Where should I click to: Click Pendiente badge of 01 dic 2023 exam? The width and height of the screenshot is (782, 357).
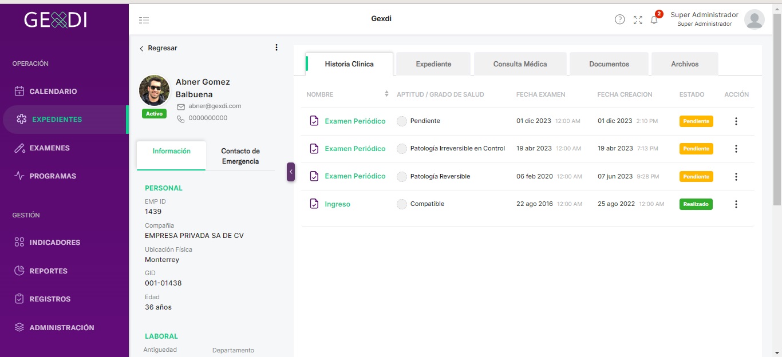point(696,121)
